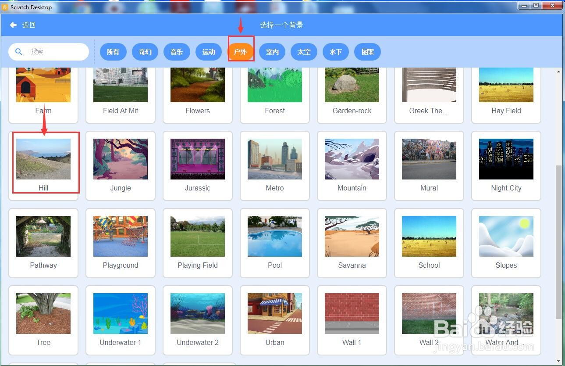
Task: Pick the Jungle backdrop thumbnail
Action: point(121,159)
